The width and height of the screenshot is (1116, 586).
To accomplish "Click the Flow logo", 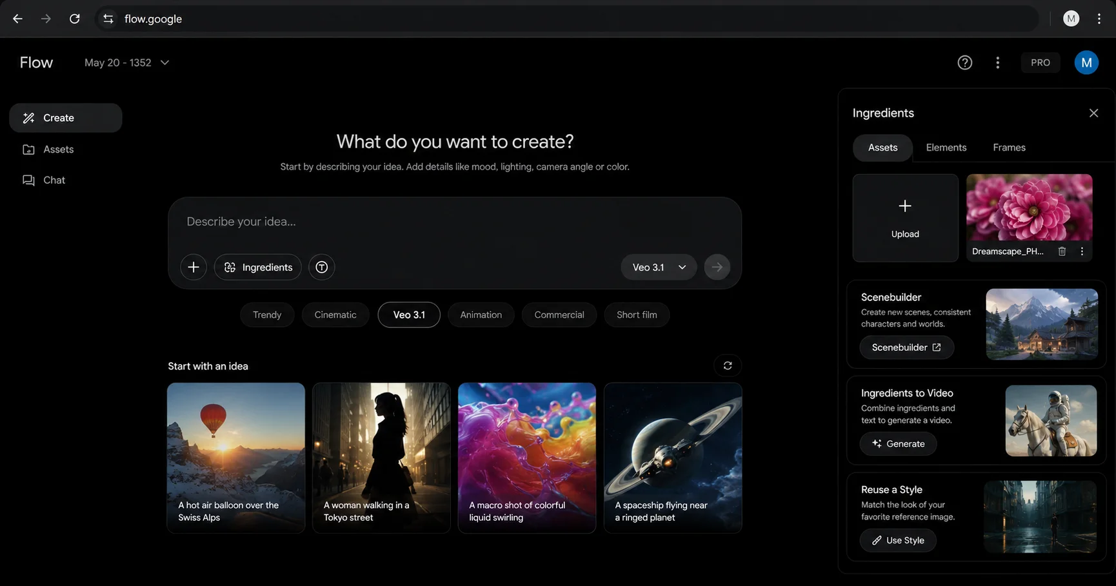I will [36, 63].
